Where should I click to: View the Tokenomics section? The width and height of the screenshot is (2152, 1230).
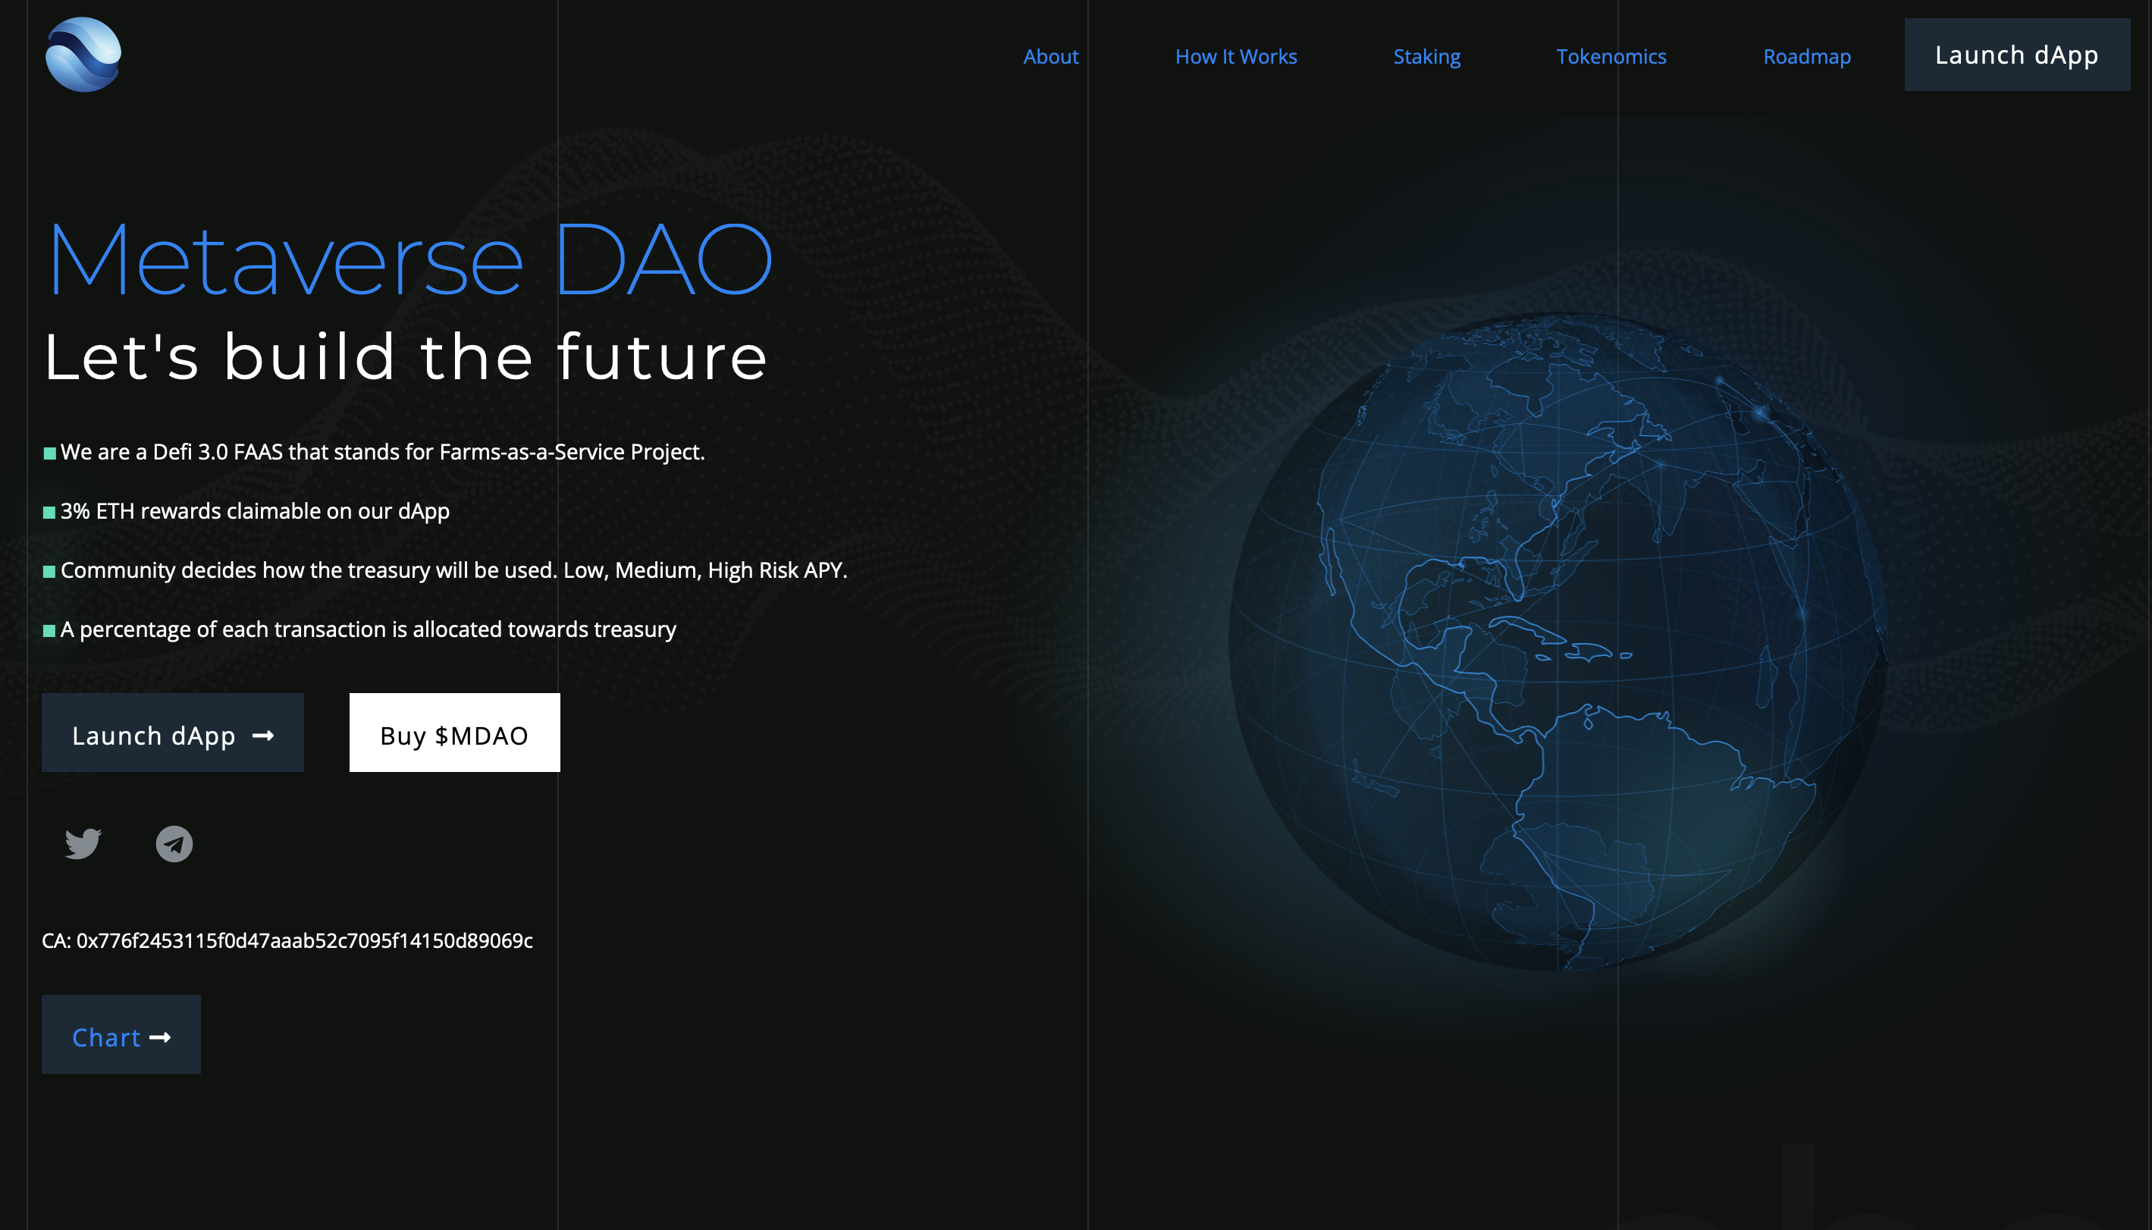[1611, 56]
